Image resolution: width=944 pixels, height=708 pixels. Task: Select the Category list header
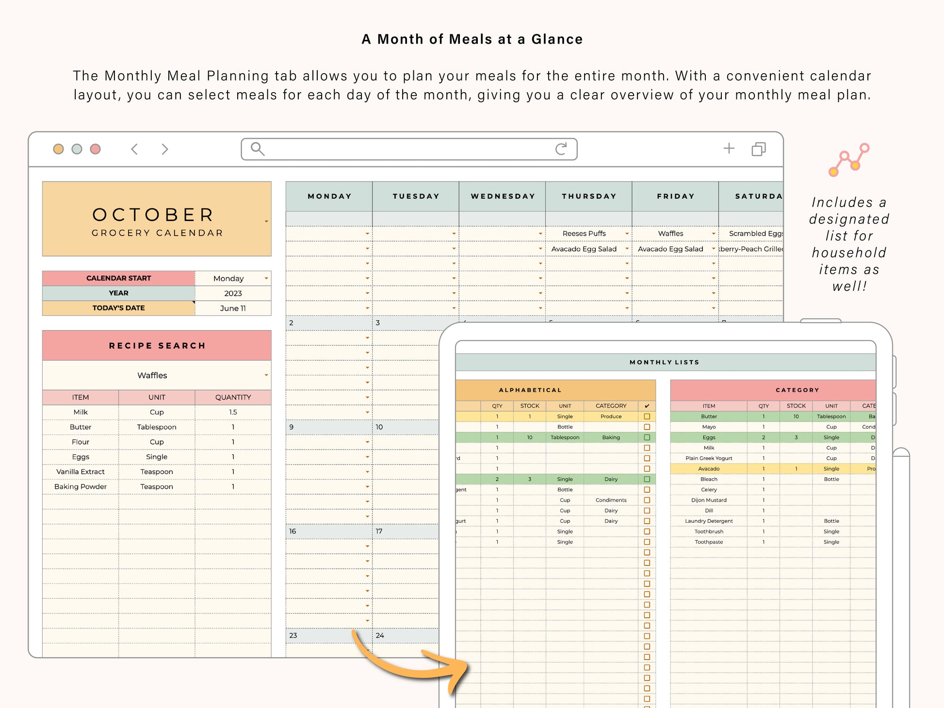(x=797, y=390)
